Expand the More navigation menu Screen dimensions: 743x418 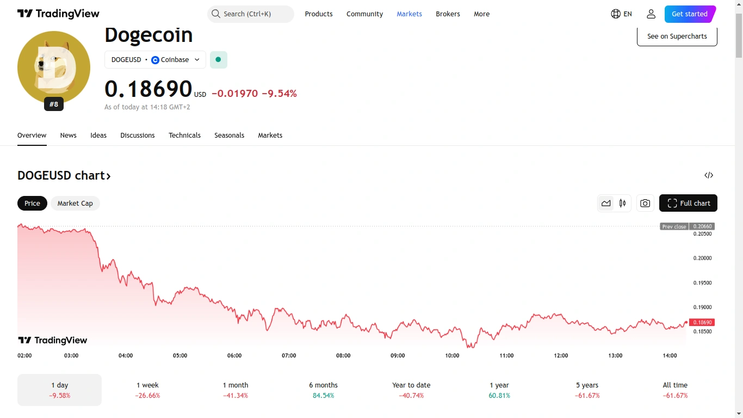coord(481,14)
